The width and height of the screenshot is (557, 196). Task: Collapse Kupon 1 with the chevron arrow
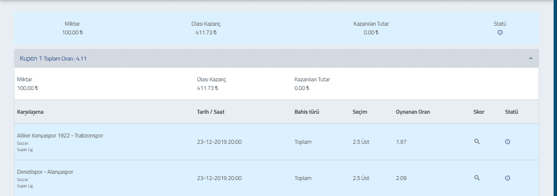[x=531, y=59]
